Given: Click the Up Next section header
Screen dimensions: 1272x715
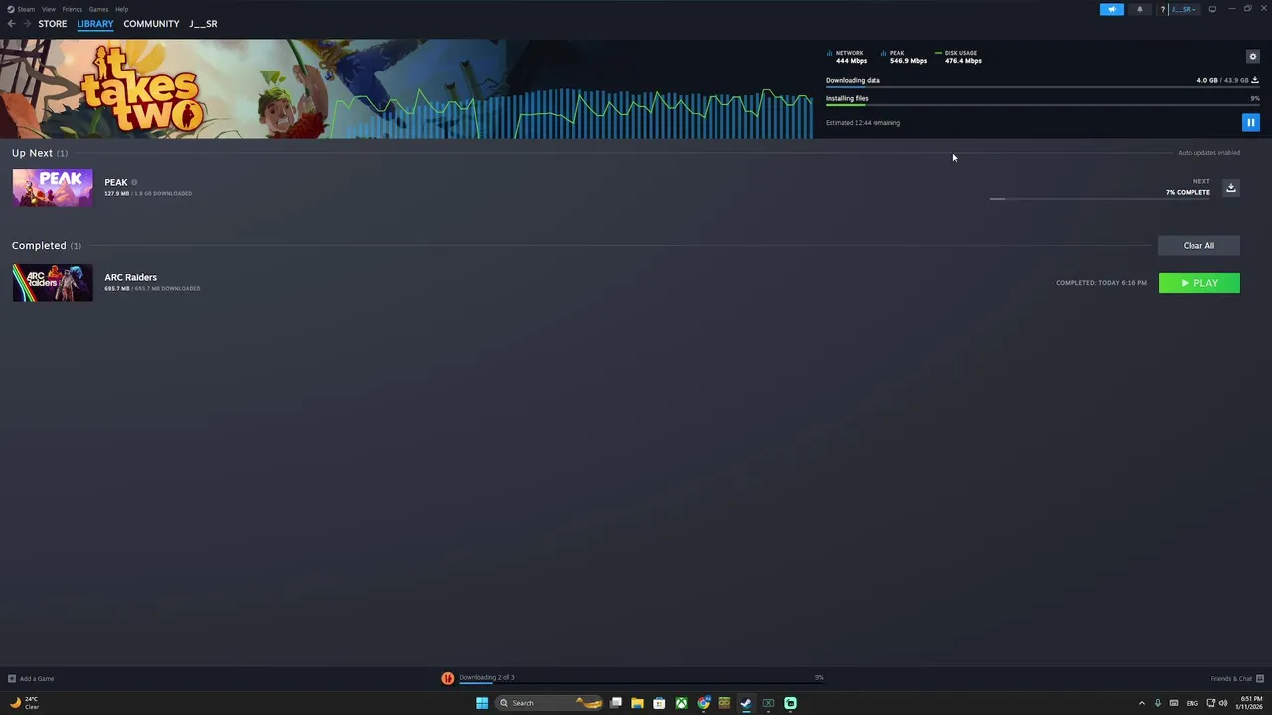Looking at the screenshot, I should click(x=40, y=153).
